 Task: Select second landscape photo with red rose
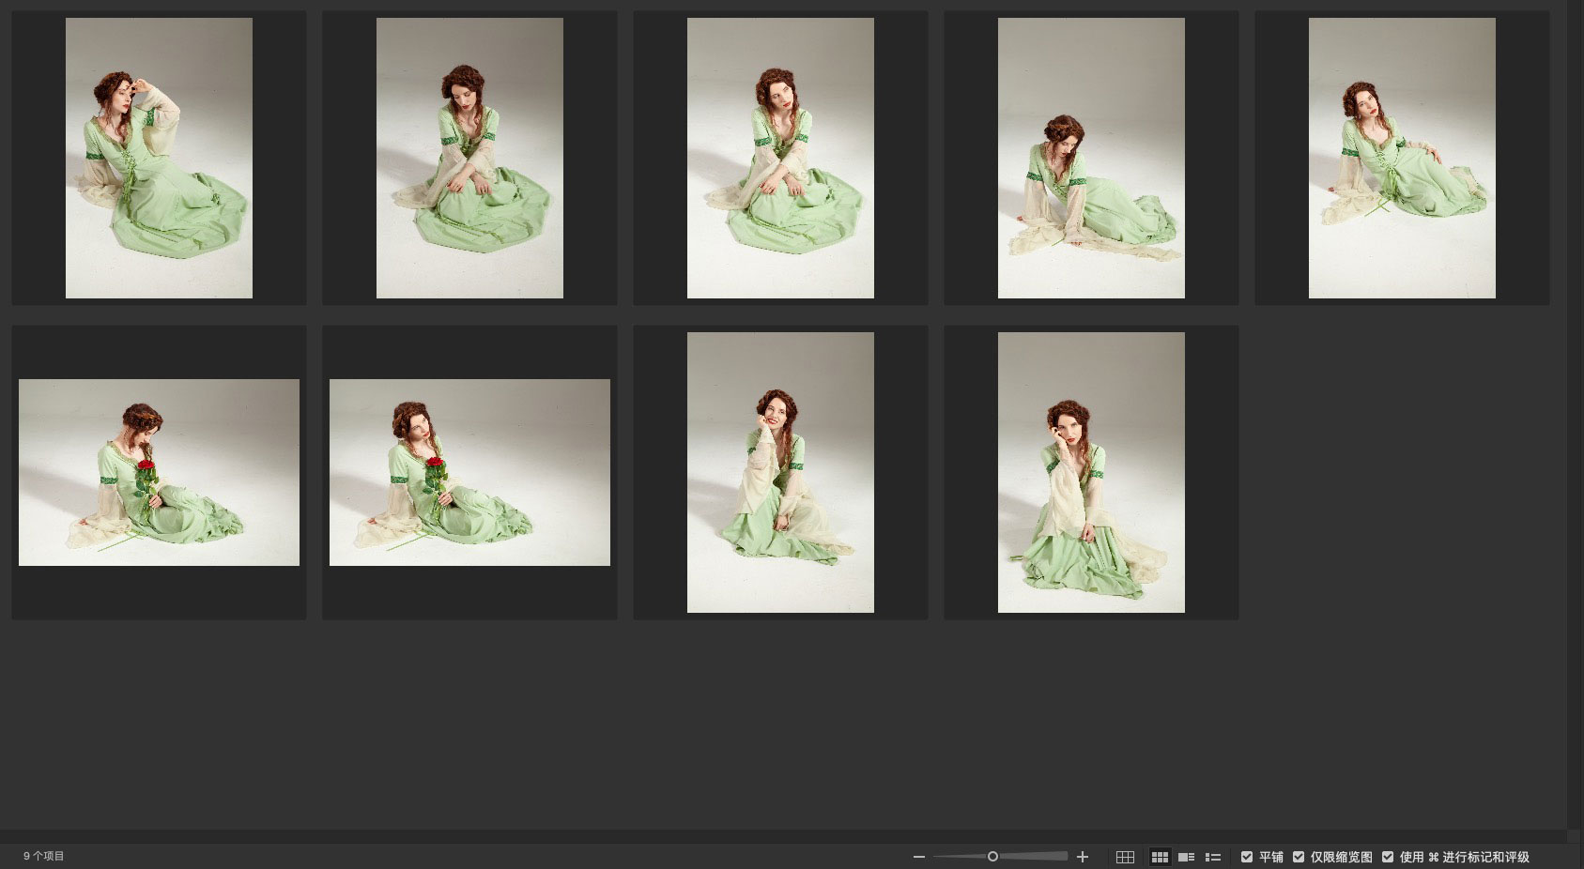pyautogui.click(x=469, y=472)
